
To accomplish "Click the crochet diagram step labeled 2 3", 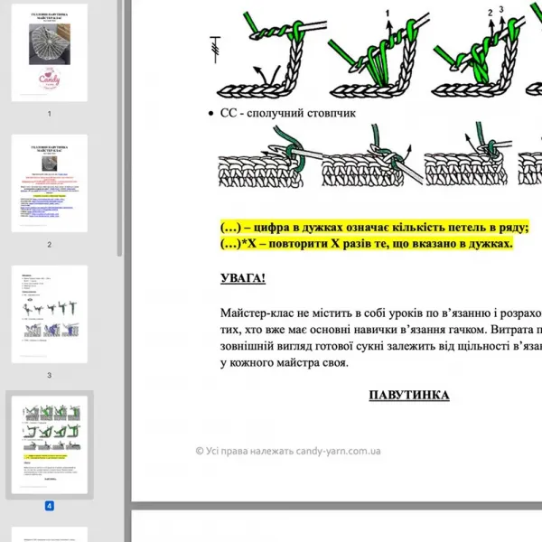I will click(x=479, y=53).
